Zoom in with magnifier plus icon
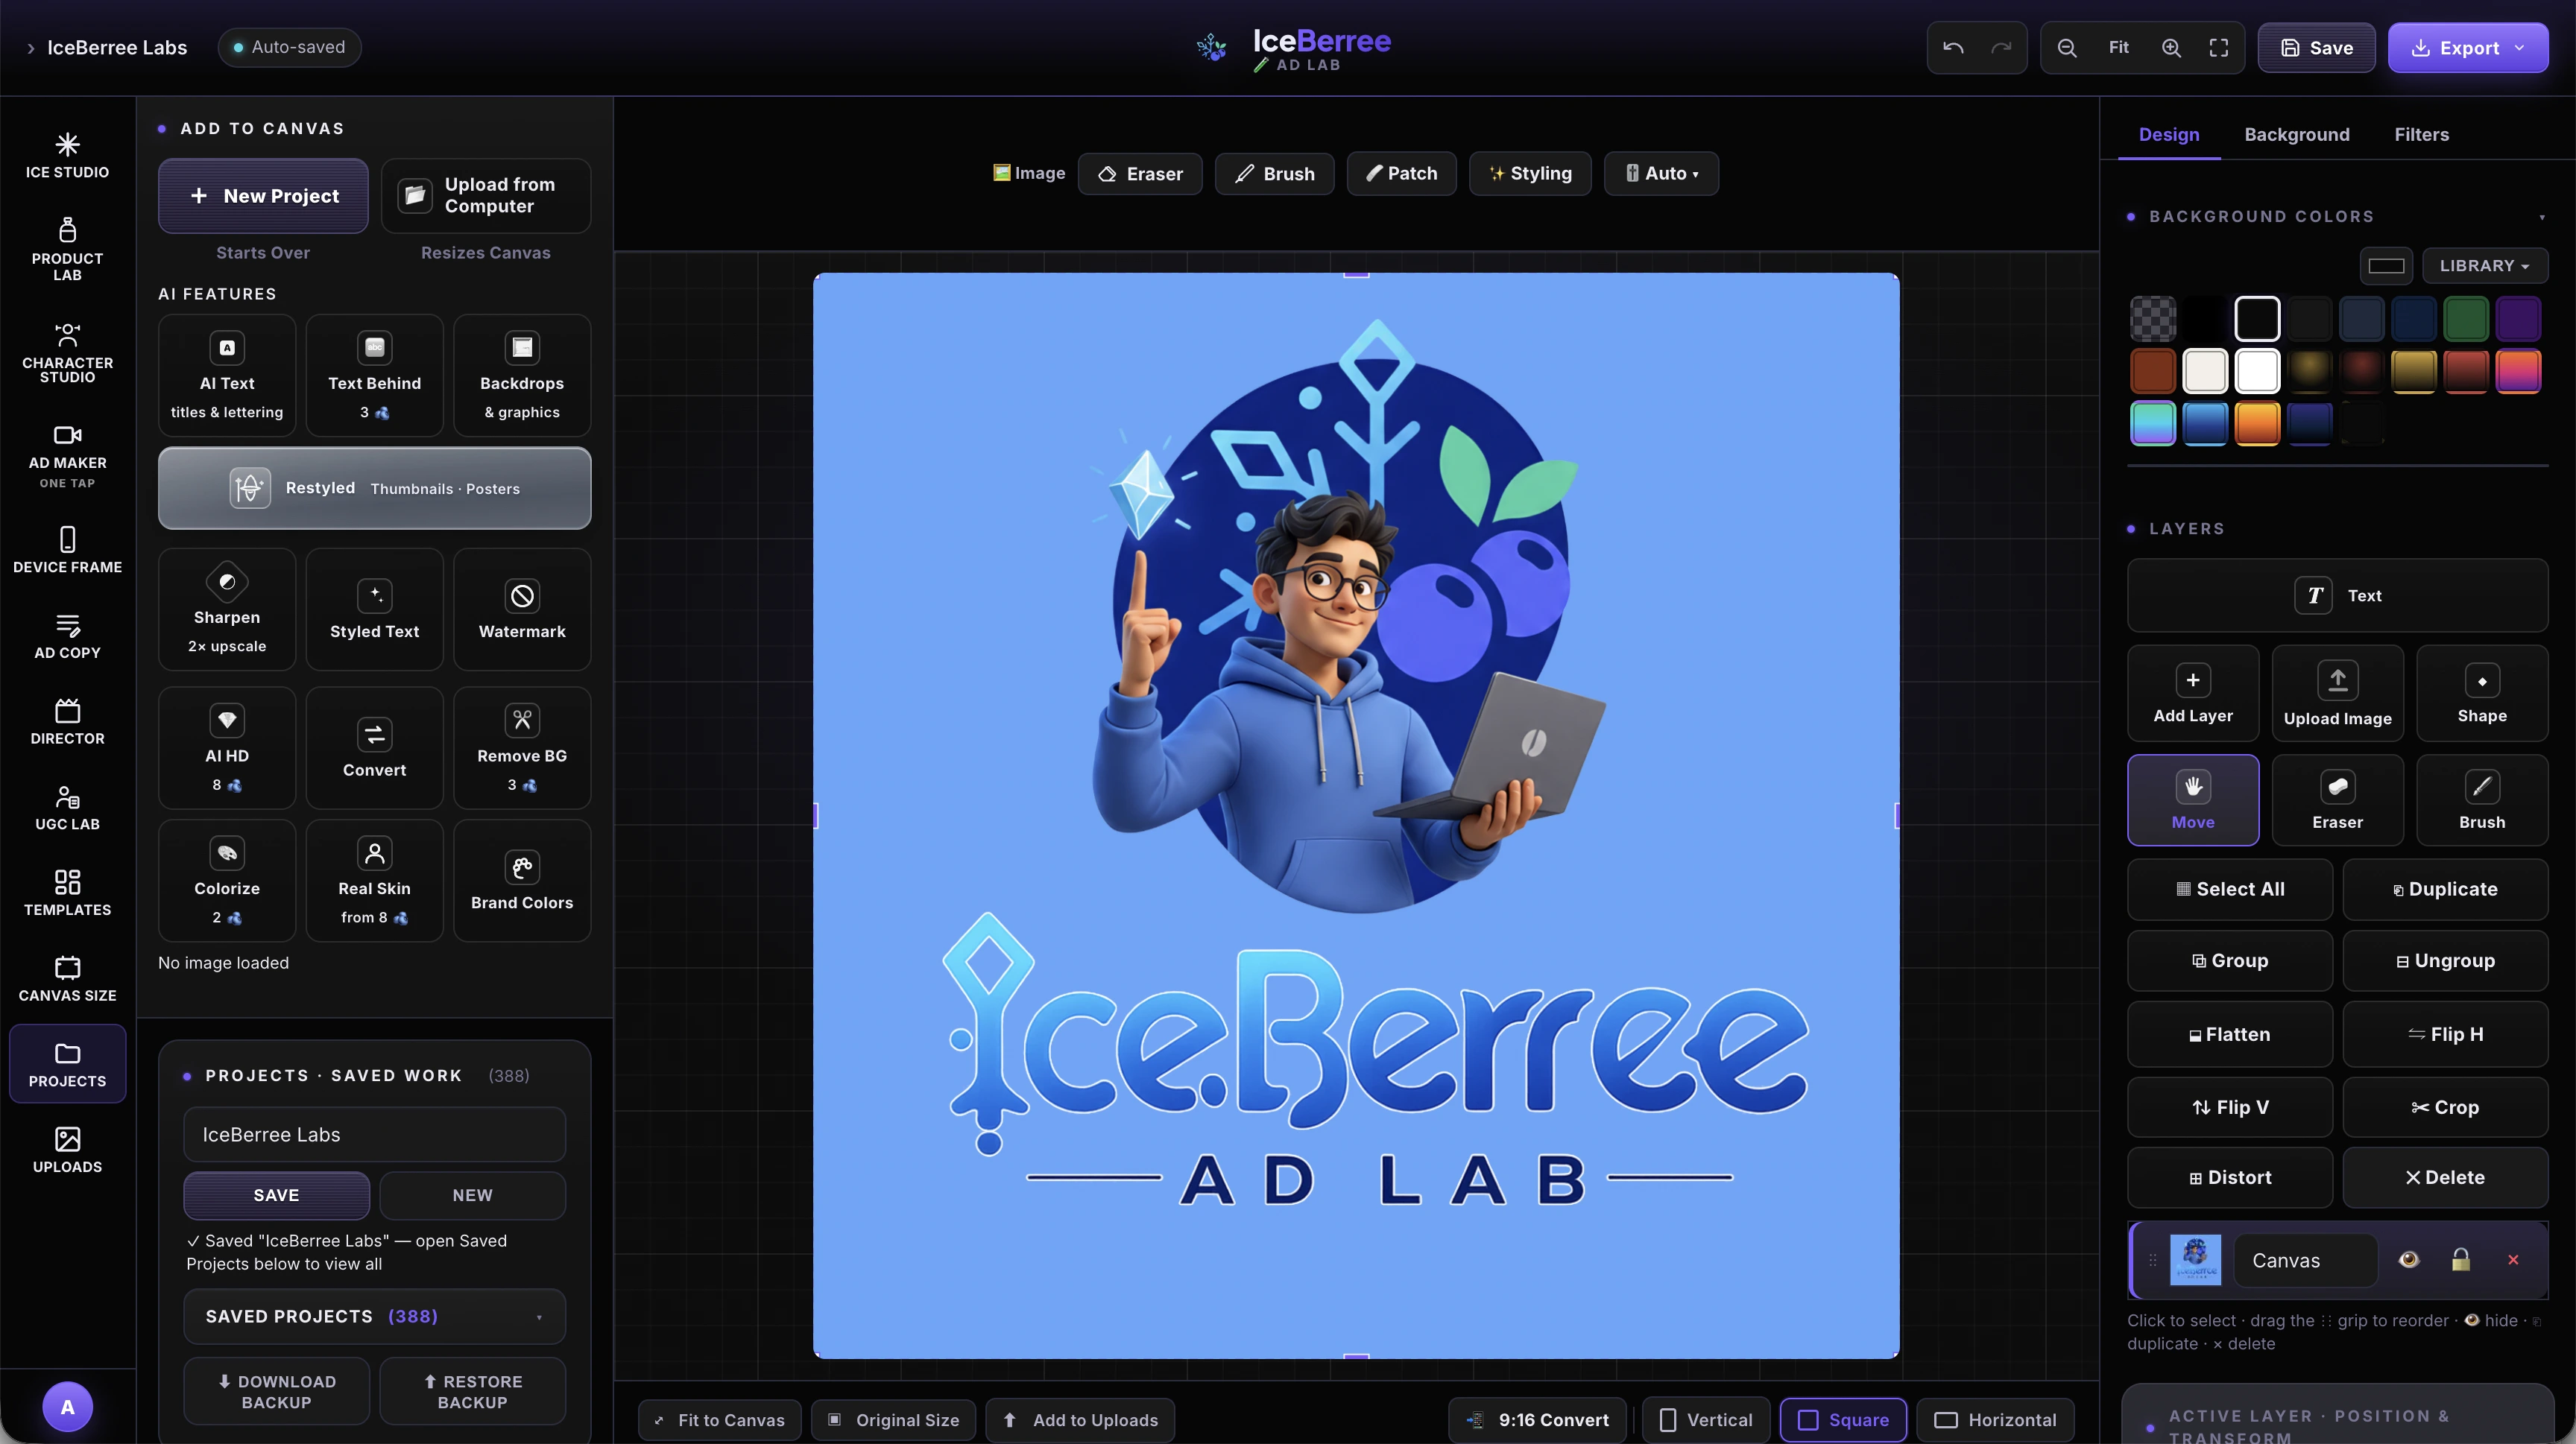The image size is (2576, 1444). 2171,47
